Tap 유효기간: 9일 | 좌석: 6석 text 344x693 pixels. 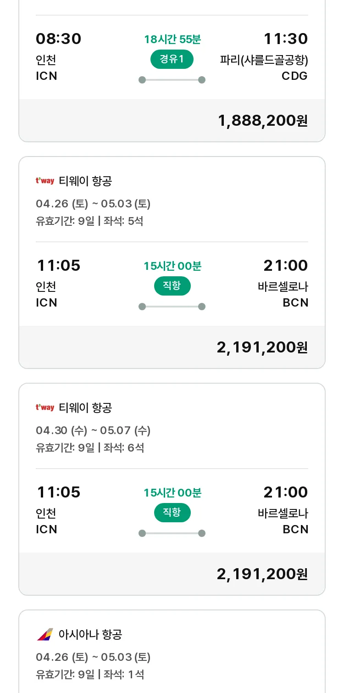[90, 447]
